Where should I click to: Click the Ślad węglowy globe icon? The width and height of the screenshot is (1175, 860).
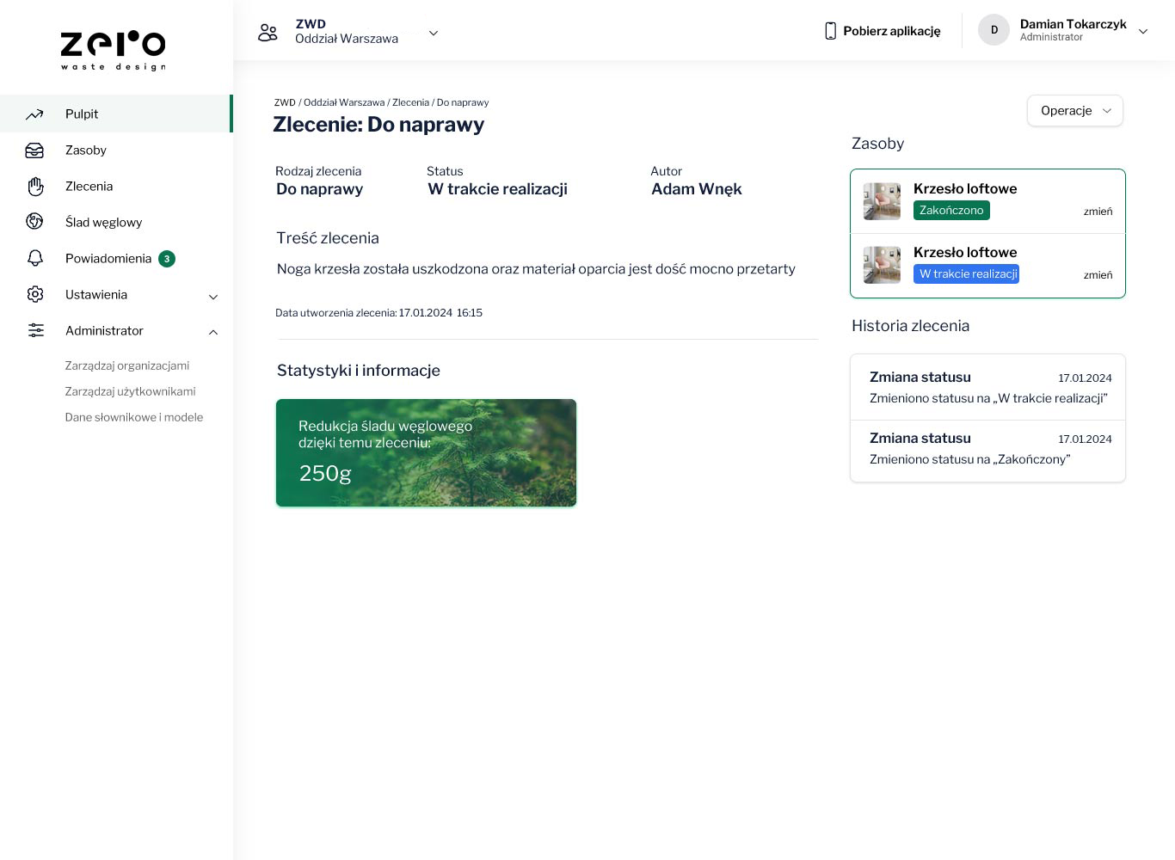tap(34, 222)
